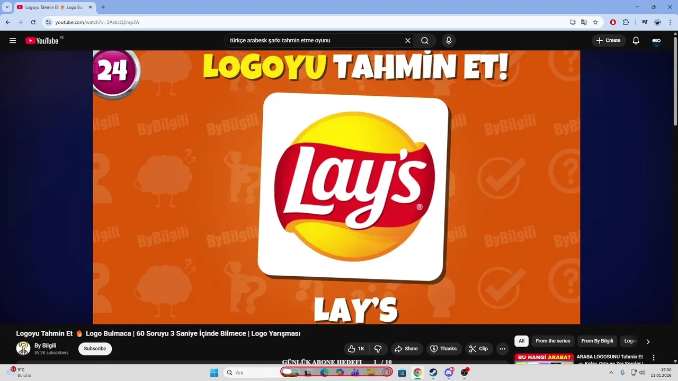Subscribe to By Bilgili channel
Screen dimensions: 678x381
click(x=95, y=349)
